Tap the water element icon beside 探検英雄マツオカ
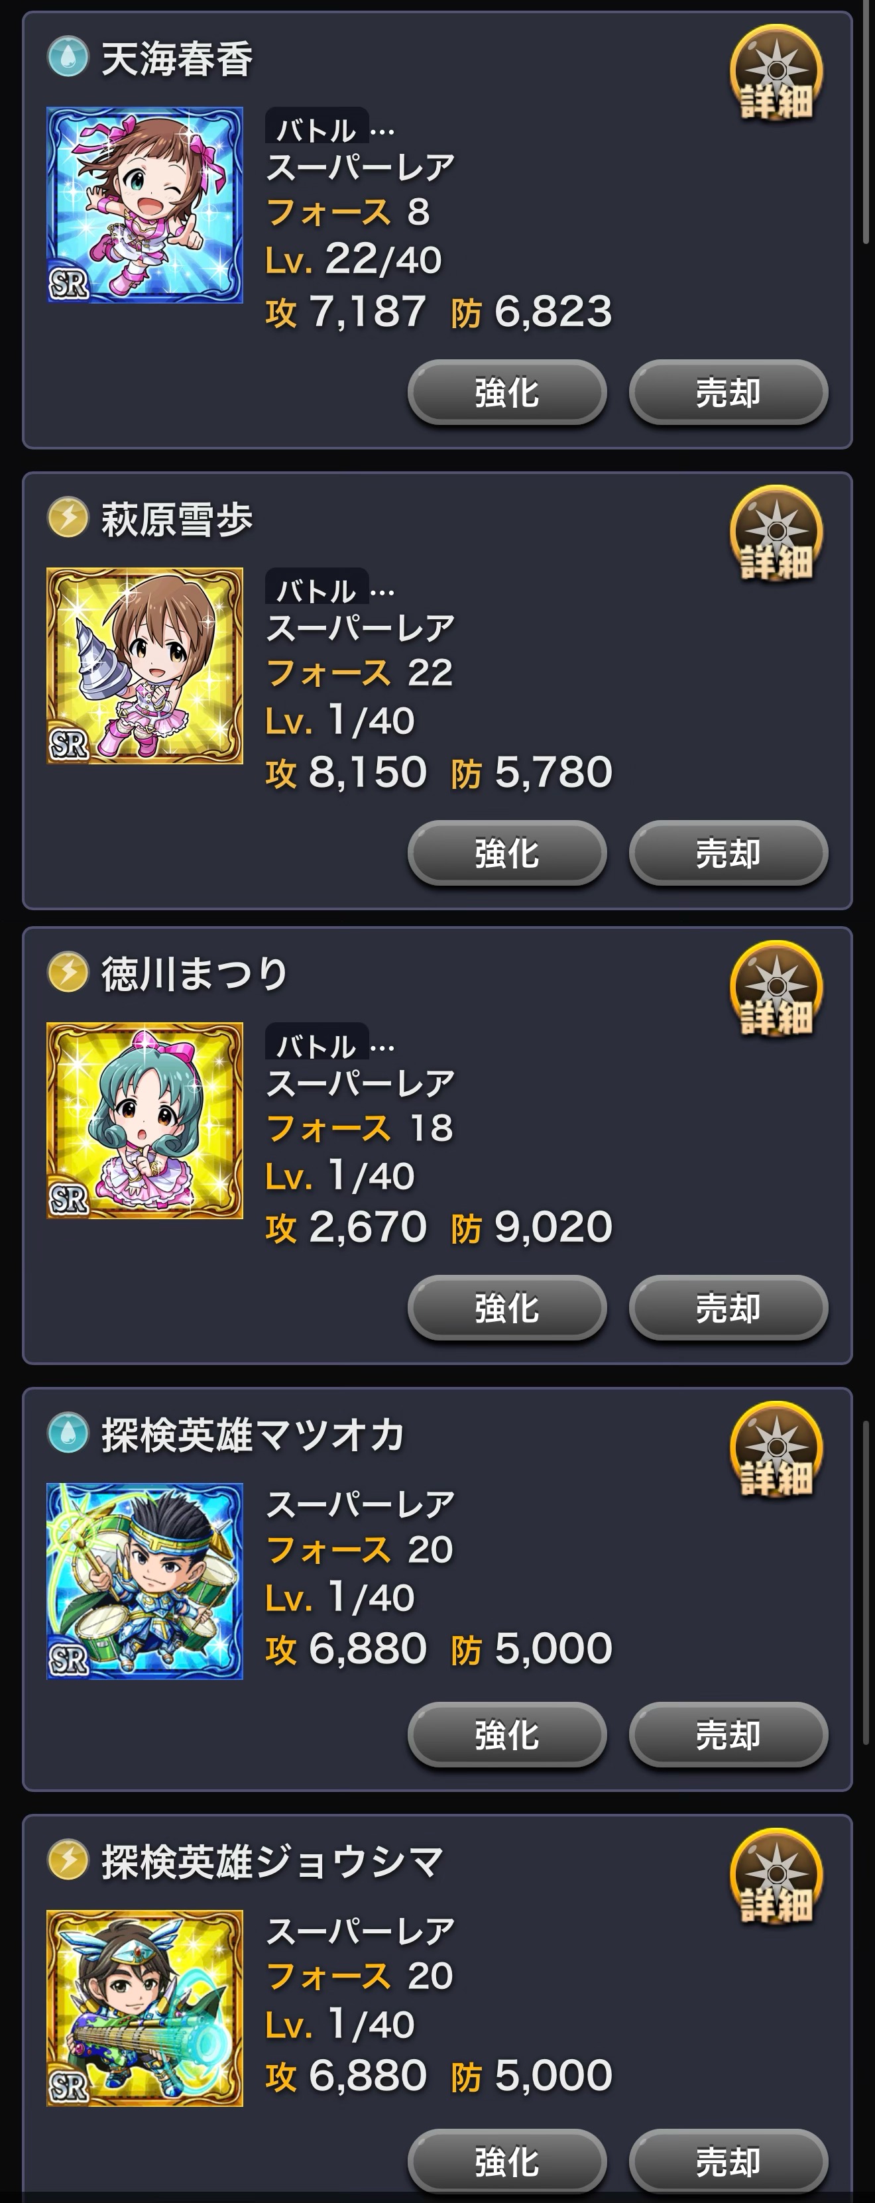This screenshot has width=875, height=2203. (x=68, y=1433)
